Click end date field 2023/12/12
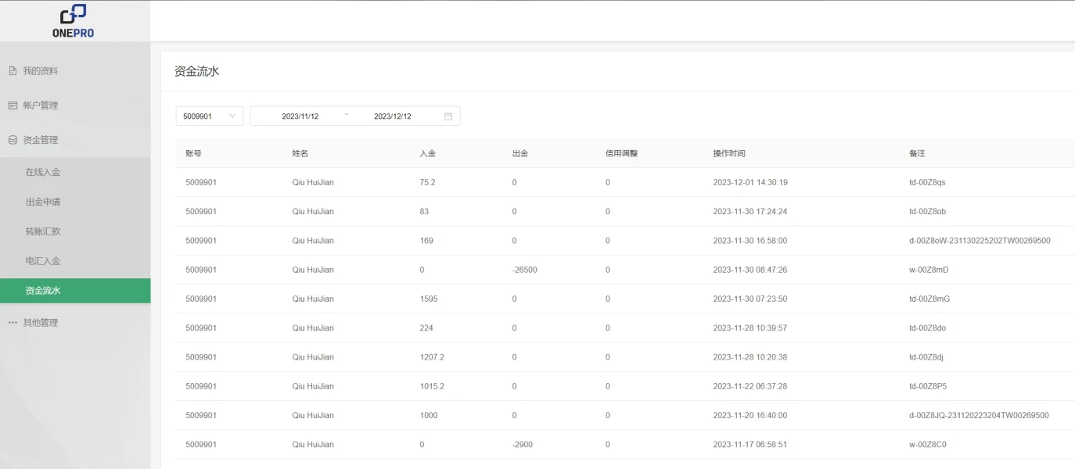The width and height of the screenshot is (1075, 469). click(392, 116)
